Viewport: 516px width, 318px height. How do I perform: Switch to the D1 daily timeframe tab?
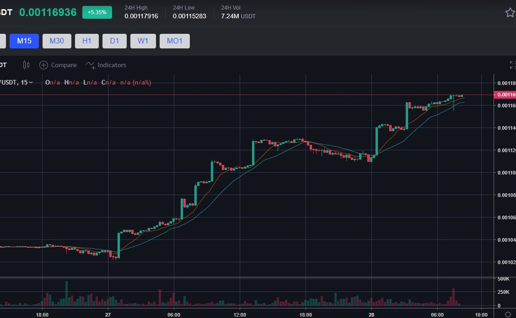114,41
